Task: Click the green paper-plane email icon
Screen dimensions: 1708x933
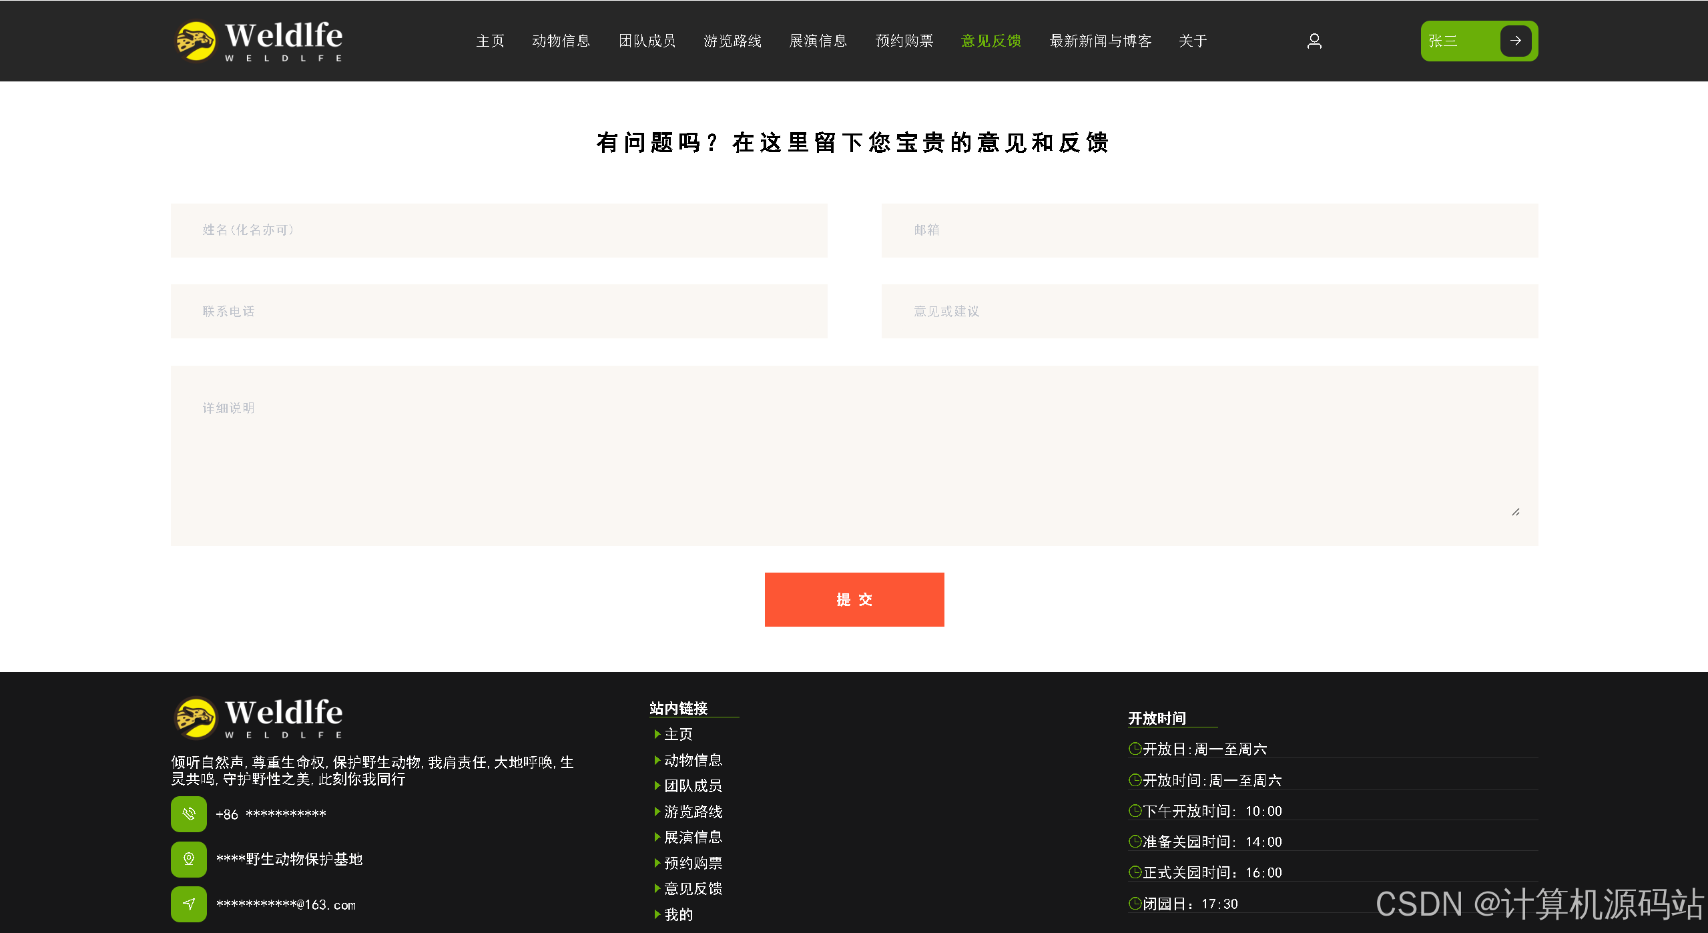Action: tap(189, 904)
